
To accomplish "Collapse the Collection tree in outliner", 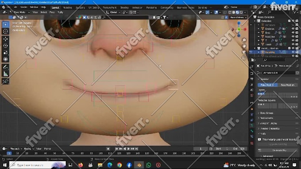I will [255, 21].
